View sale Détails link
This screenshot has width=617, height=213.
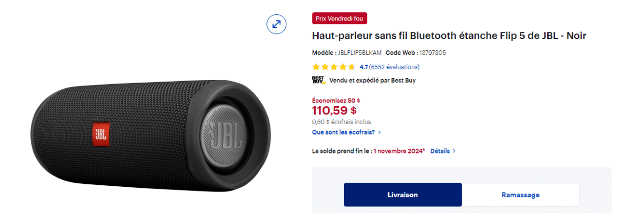(x=440, y=151)
